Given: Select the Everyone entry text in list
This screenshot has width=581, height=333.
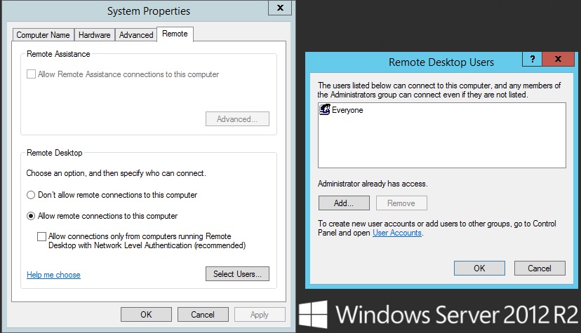Looking at the screenshot, I should coord(347,110).
